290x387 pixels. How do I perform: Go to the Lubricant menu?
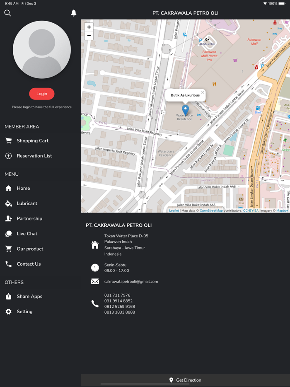[x=27, y=203]
